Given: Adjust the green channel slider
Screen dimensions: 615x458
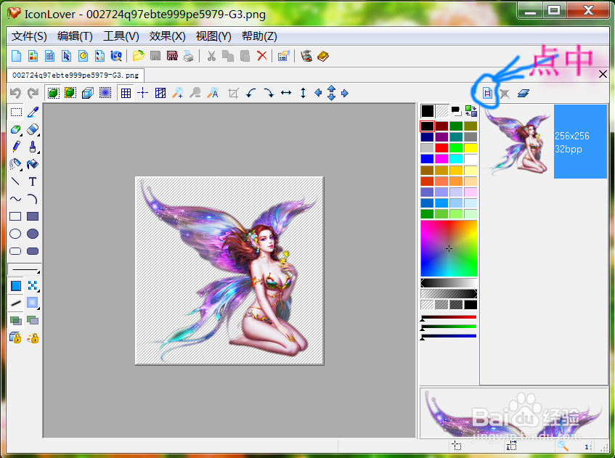Looking at the screenshot, I should [x=449, y=327].
